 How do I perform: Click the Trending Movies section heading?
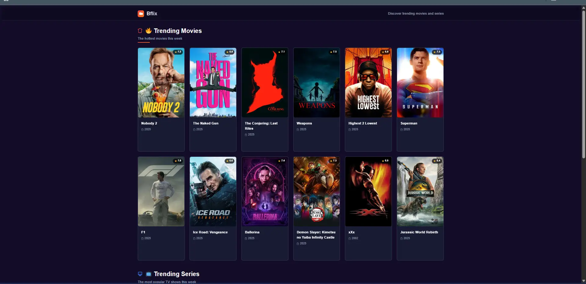178,31
